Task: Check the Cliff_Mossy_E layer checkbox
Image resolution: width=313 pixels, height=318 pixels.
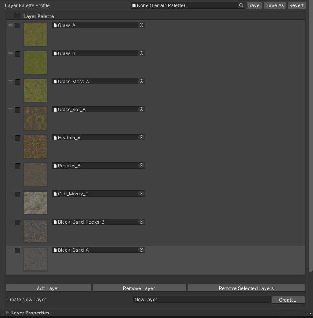Action: 18,194
